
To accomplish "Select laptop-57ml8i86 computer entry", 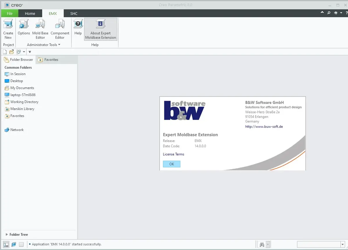I will point(20,95).
